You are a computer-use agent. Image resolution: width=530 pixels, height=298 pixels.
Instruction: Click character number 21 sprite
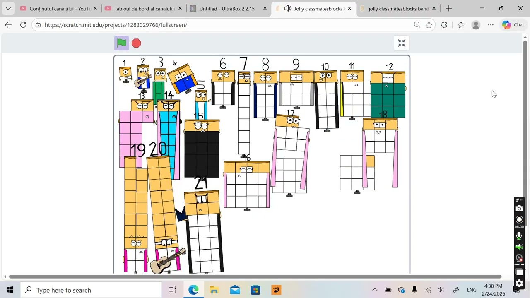[202, 232]
